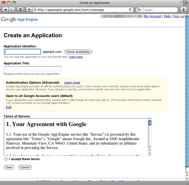This screenshot has height=185, width=189.
Task: Open the My Account link
Action: [x=152, y=16]
